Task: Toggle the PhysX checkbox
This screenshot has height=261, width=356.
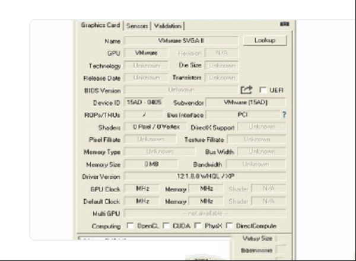Action: 198,225
